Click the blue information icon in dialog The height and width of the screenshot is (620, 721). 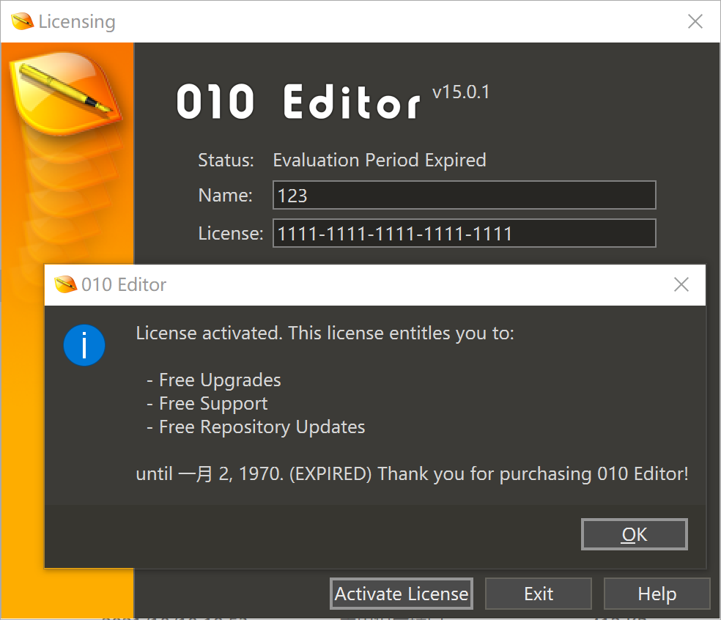point(84,345)
